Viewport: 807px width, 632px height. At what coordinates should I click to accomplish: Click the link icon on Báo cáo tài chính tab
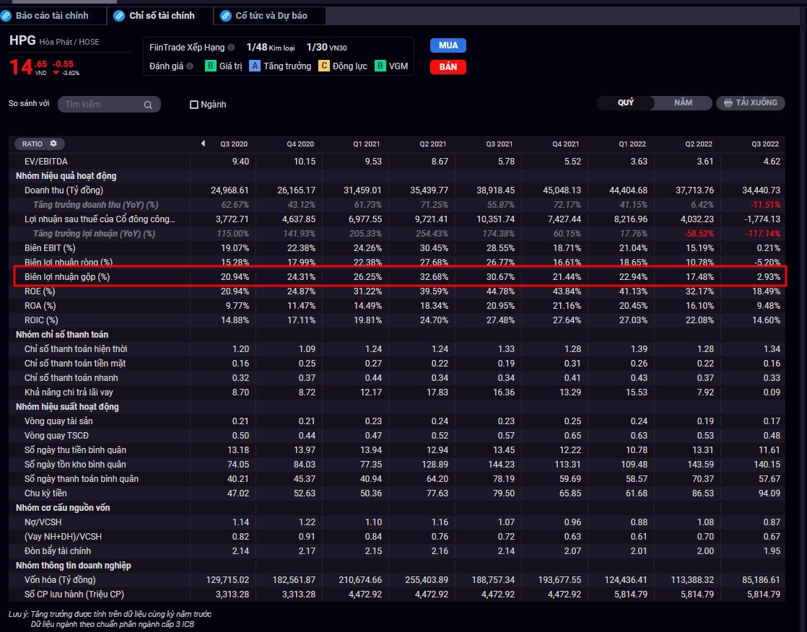click(x=7, y=15)
